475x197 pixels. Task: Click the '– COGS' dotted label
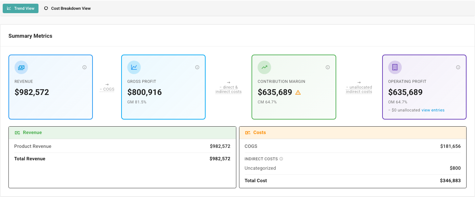pyautogui.click(x=107, y=89)
